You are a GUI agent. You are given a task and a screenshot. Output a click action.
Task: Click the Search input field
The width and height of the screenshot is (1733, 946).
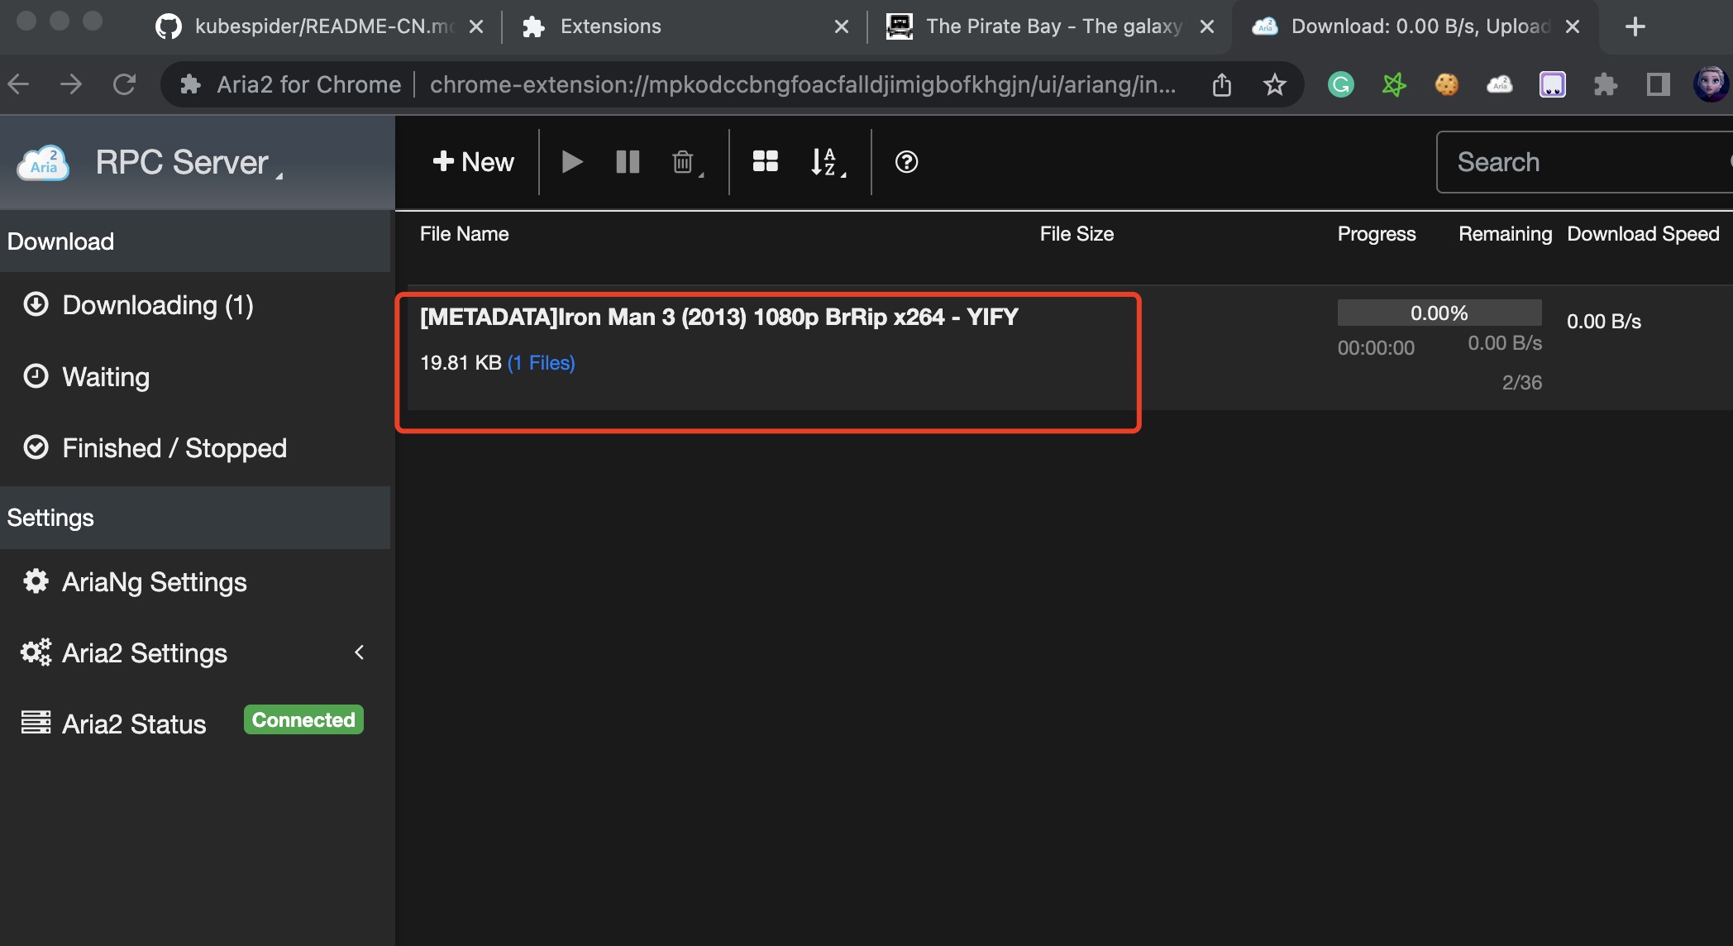[x=1583, y=162]
